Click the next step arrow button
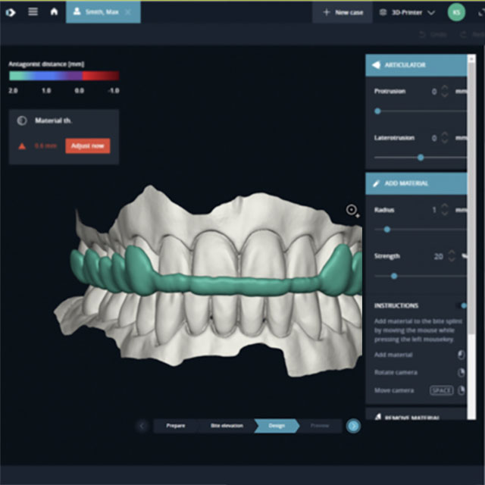 353,426
